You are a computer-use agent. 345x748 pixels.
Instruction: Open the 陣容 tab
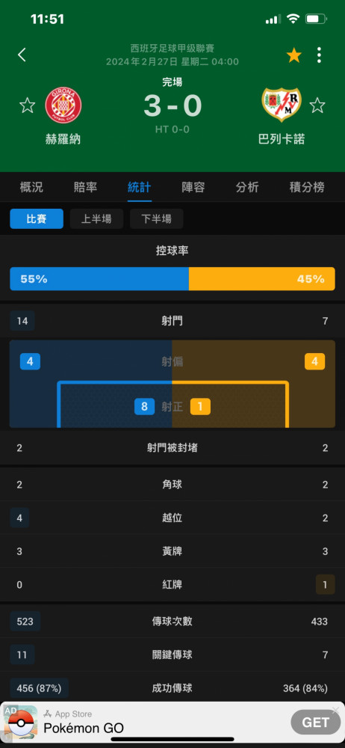[x=193, y=187]
